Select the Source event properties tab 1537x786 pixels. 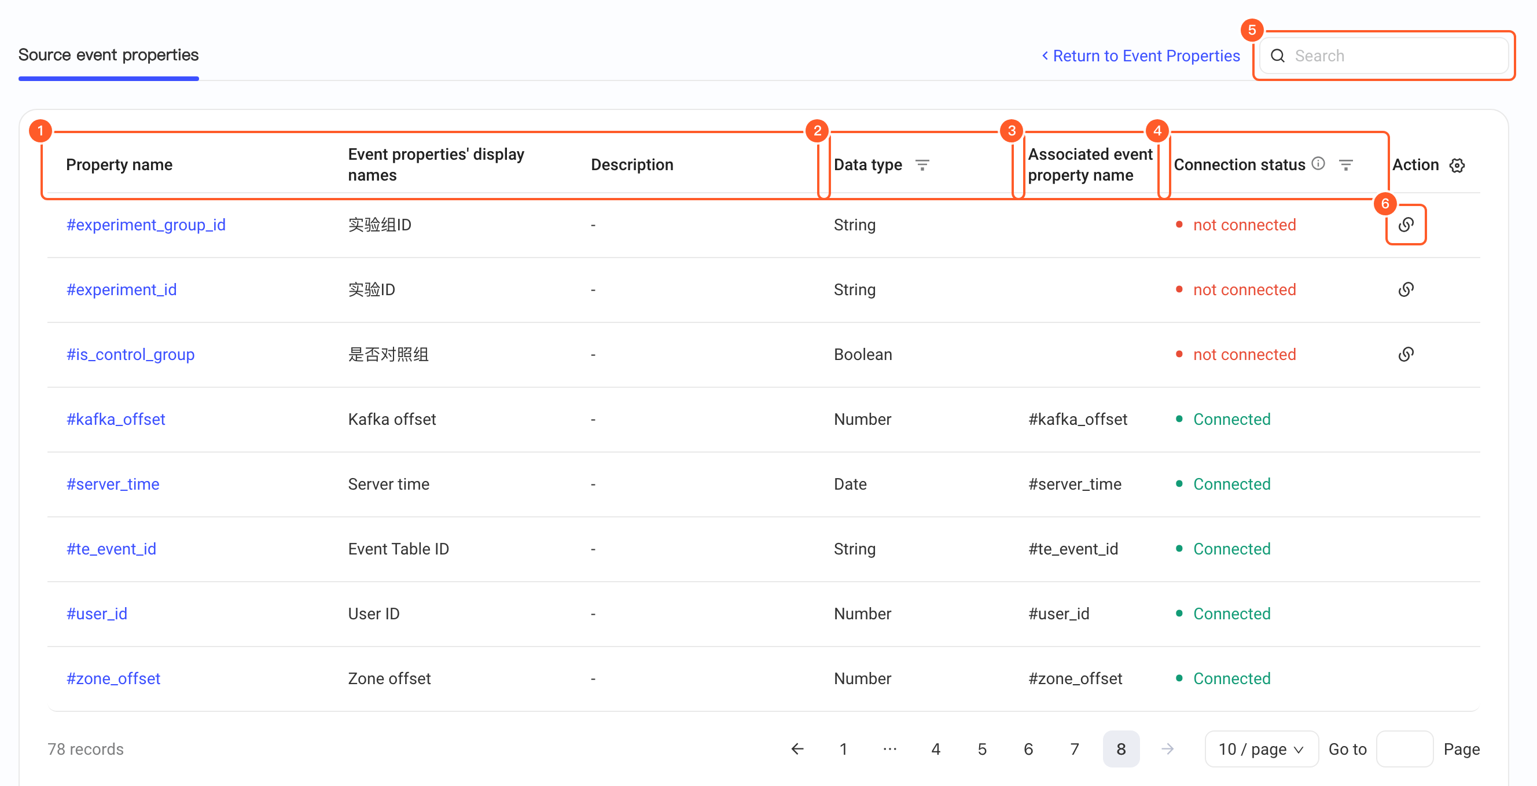pyautogui.click(x=109, y=55)
